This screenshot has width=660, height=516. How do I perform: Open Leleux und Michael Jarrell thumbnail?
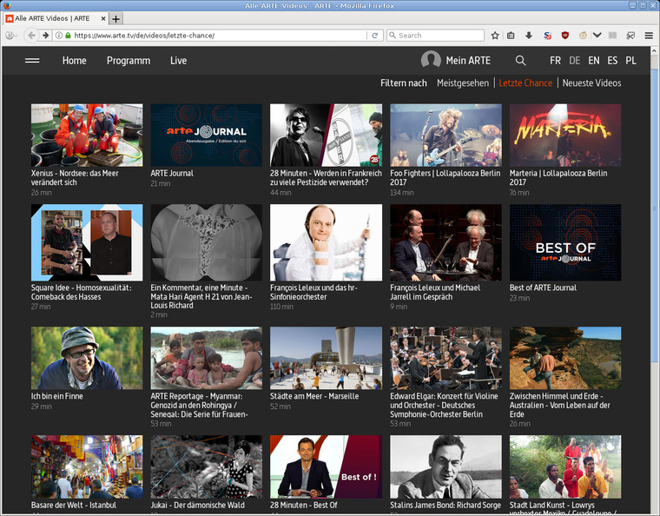tap(445, 242)
